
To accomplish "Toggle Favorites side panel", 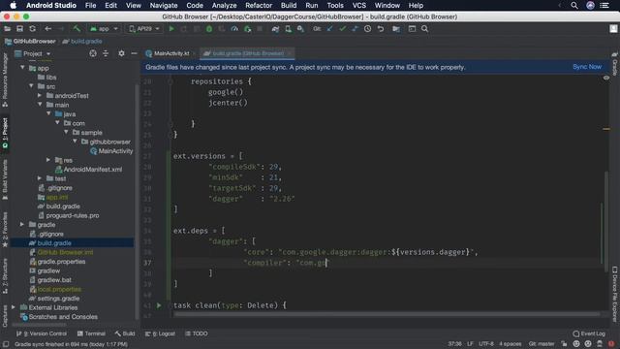I will coord(5,231).
